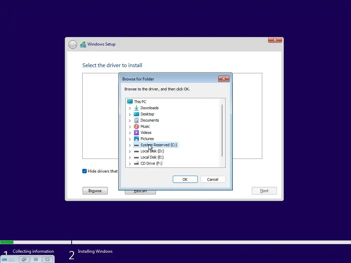Select the System Reserved (C:) drive icon
This screenshot has height=263, width=351.
tap(136, 145)
